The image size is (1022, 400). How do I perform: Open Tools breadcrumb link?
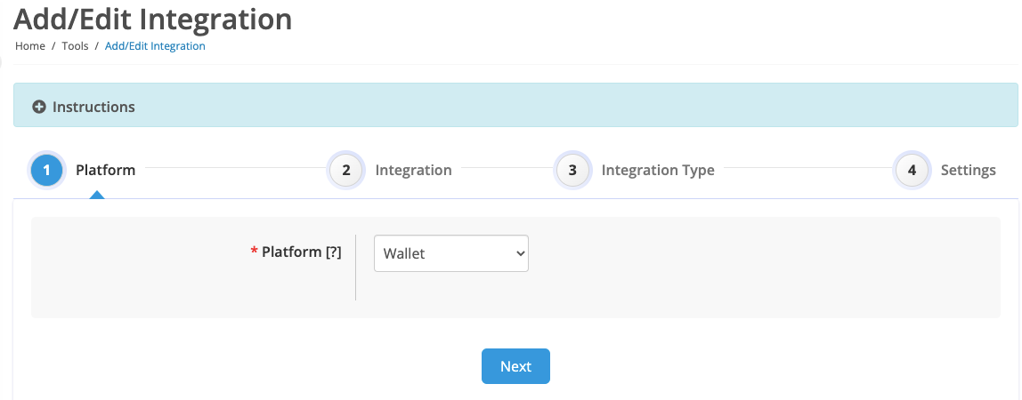click(x=75, y=46)
